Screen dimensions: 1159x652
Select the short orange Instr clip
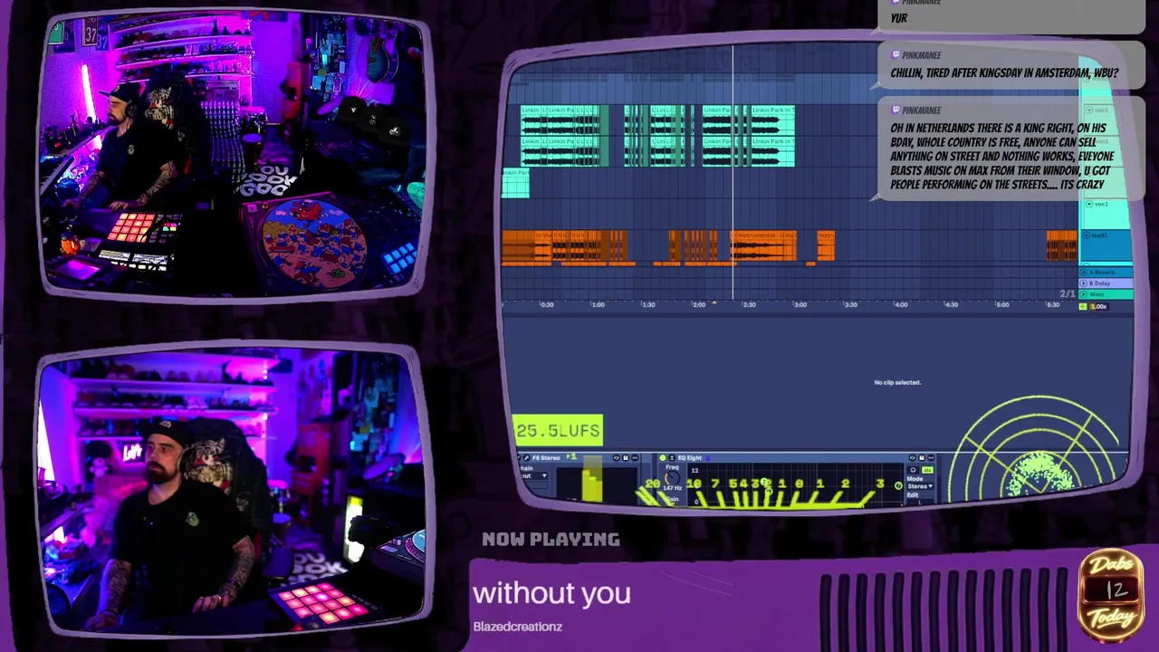point(826,246)
